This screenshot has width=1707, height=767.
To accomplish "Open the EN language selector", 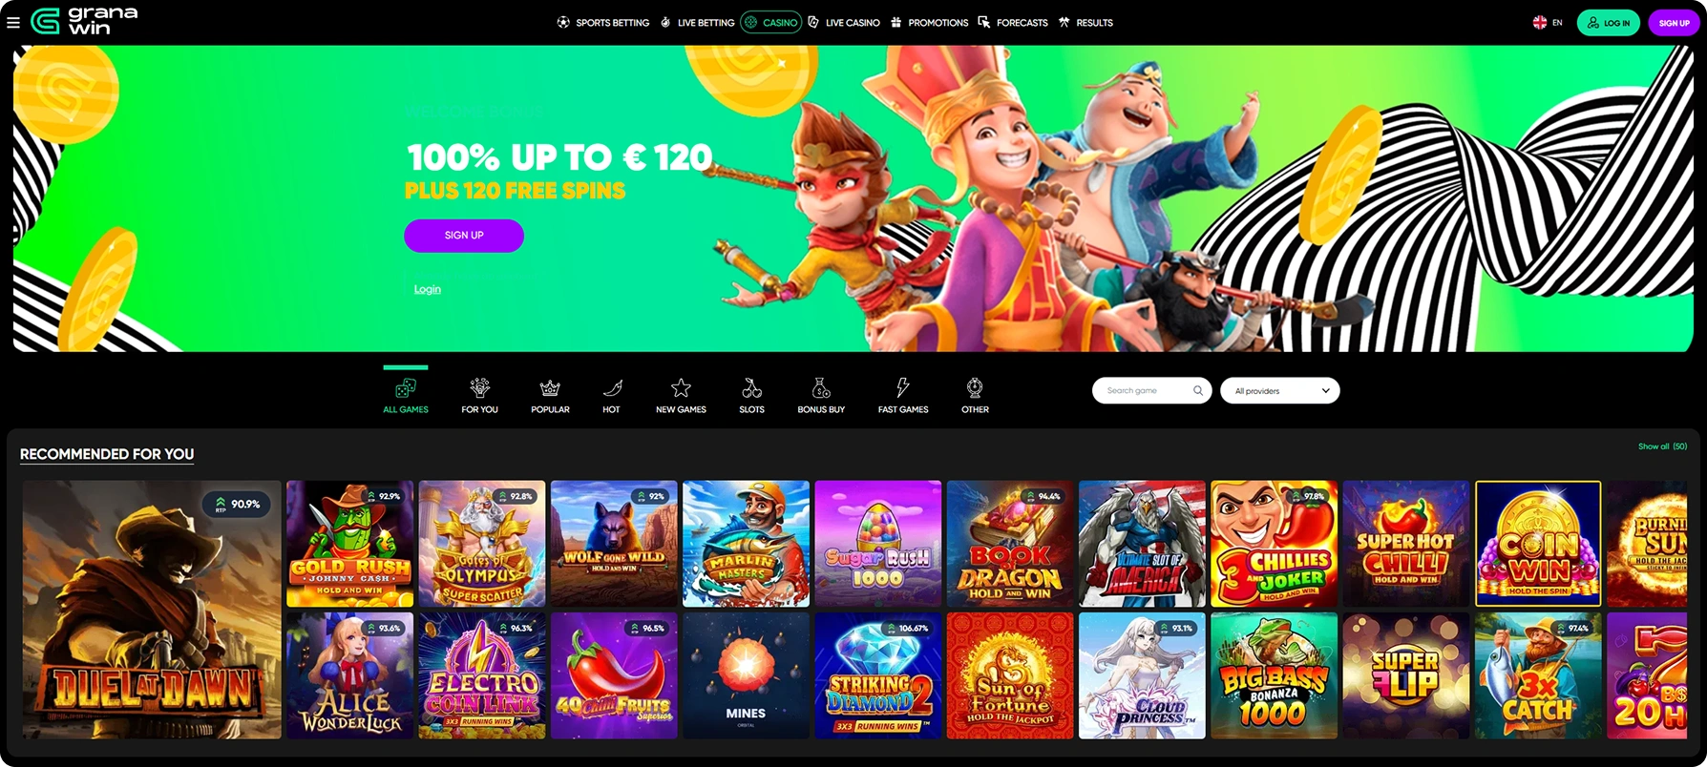I will tap(1548, 23).
